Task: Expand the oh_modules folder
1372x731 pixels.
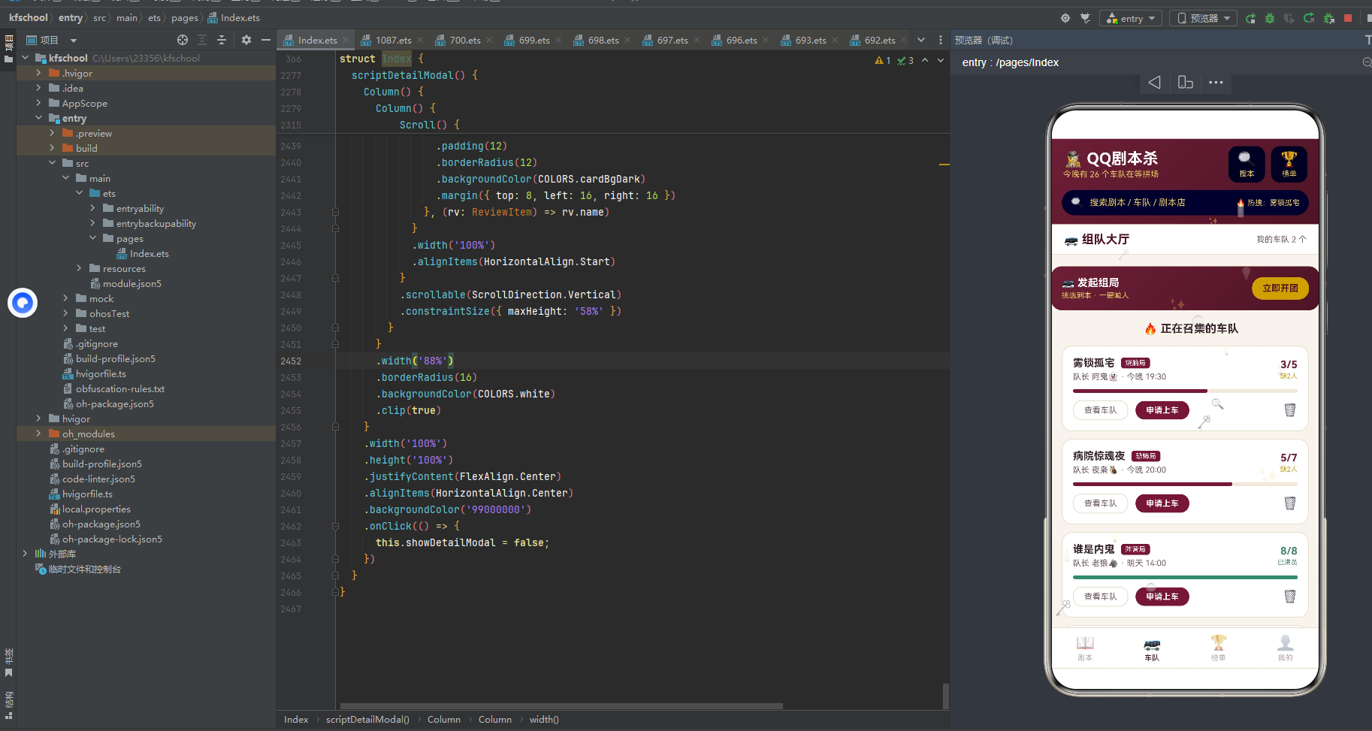Action: point(39,433)
